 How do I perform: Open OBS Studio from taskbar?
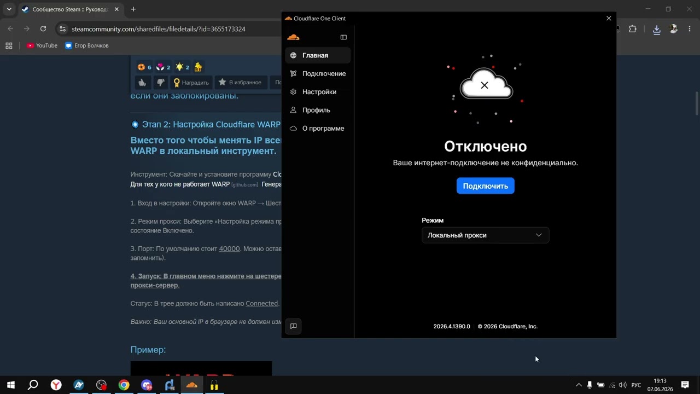pos(101,385)
